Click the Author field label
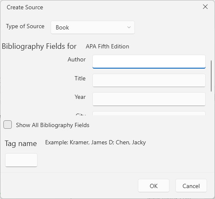215x199 pixels. point(77,60)
